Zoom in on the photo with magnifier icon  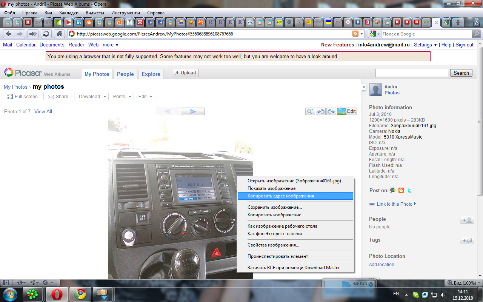pyautogui.click(x=310, y=111)
